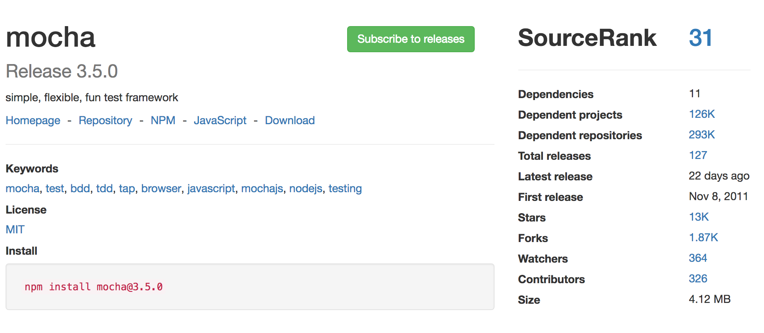764x333 pixels.
Task: Open the 127 total releases
Action: pos(698,155)
